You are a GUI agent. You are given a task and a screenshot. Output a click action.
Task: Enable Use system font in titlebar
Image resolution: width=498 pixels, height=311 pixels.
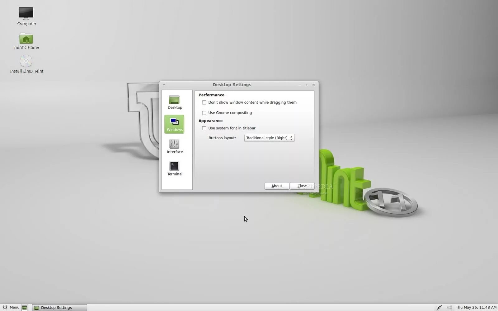coord(204,128)
